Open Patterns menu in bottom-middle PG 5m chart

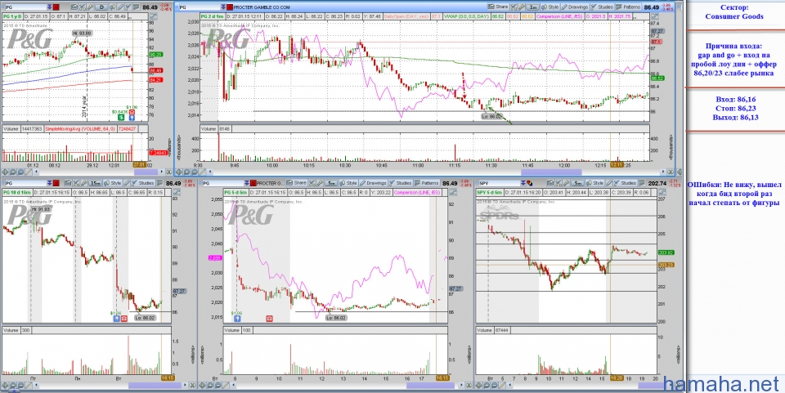(x=426, y=183)
